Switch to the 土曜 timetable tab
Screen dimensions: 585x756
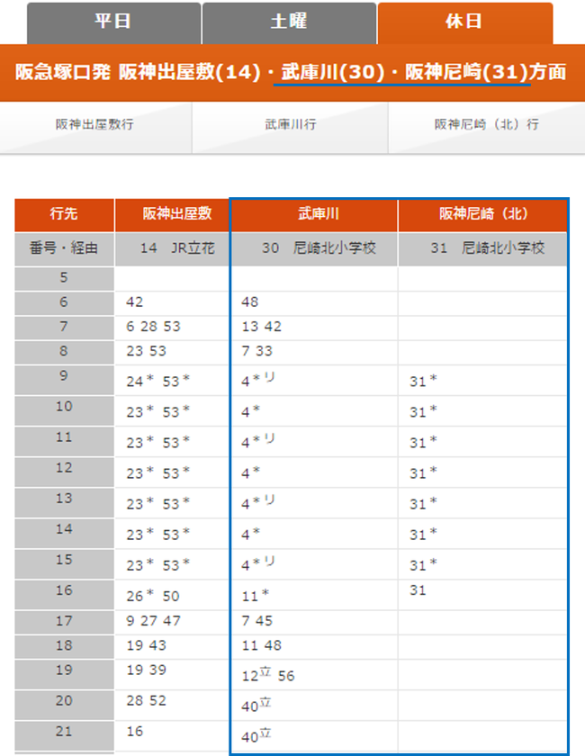tap(289, 22)
